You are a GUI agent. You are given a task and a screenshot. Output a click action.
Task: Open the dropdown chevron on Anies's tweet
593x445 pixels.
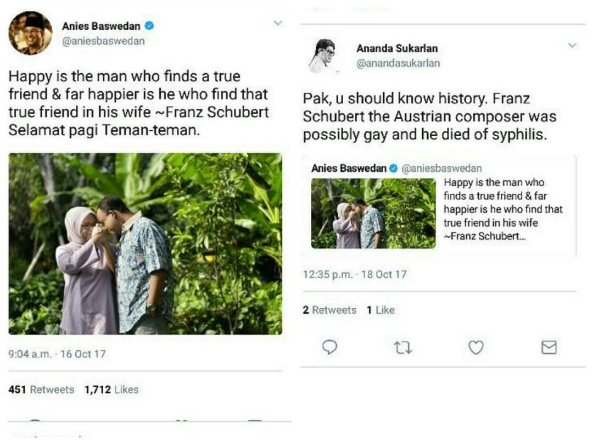[x=279, y=23]
